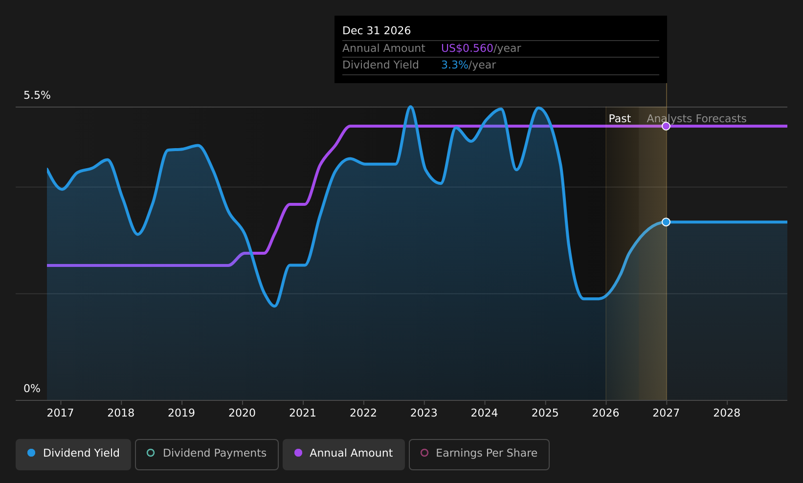This screenshot has height=483, width=803.
Task: Click the 2017 x-axis label
Action: pos(60,413)
